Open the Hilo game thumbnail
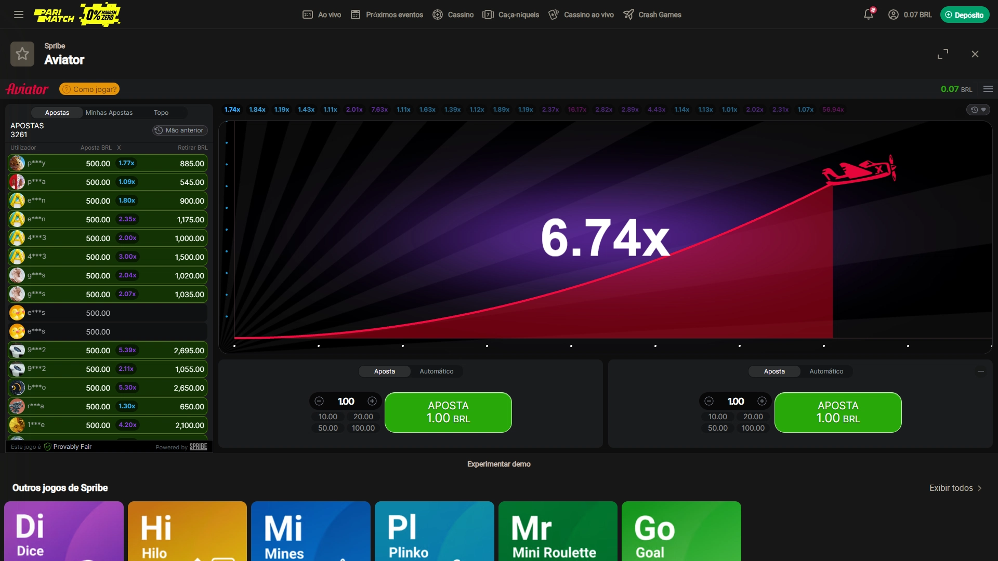Screen dimensions: 998x561 [187, 531]
